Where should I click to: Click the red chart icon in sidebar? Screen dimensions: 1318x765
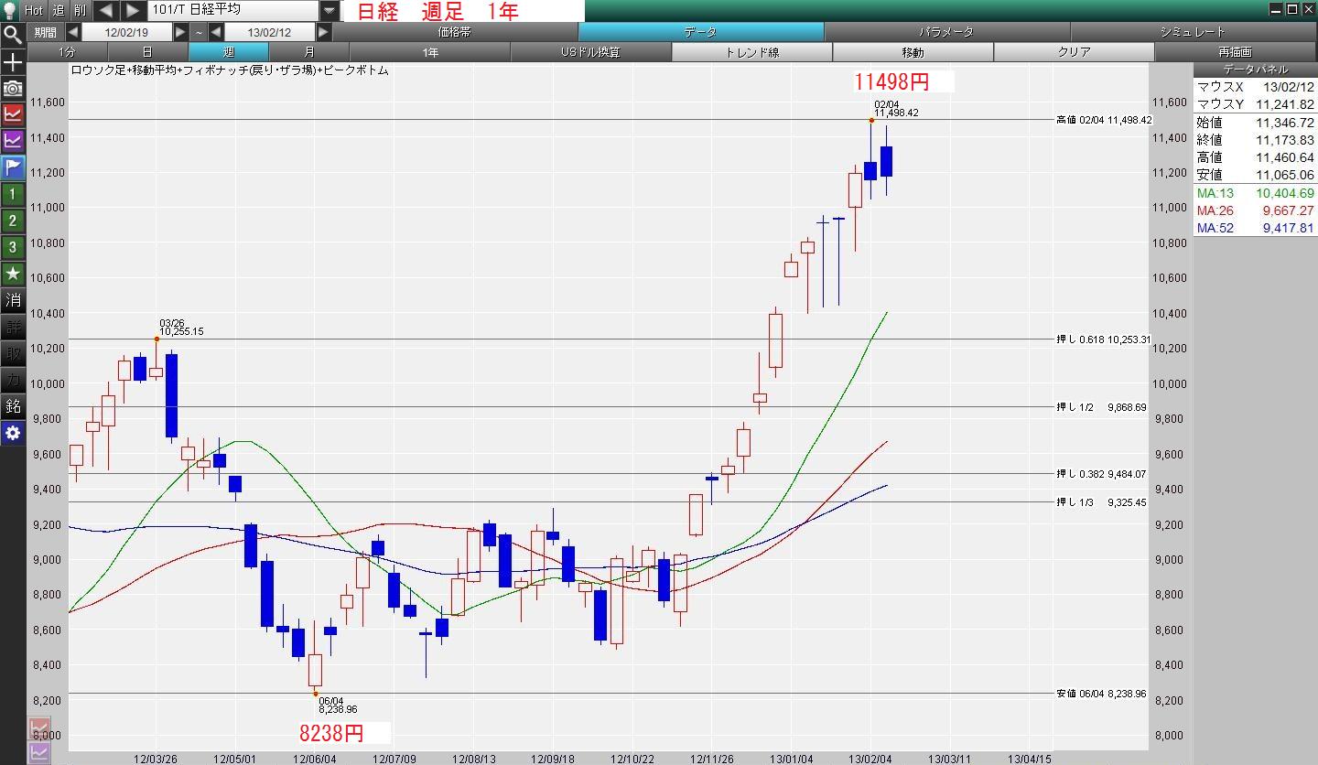coord(13,114)
